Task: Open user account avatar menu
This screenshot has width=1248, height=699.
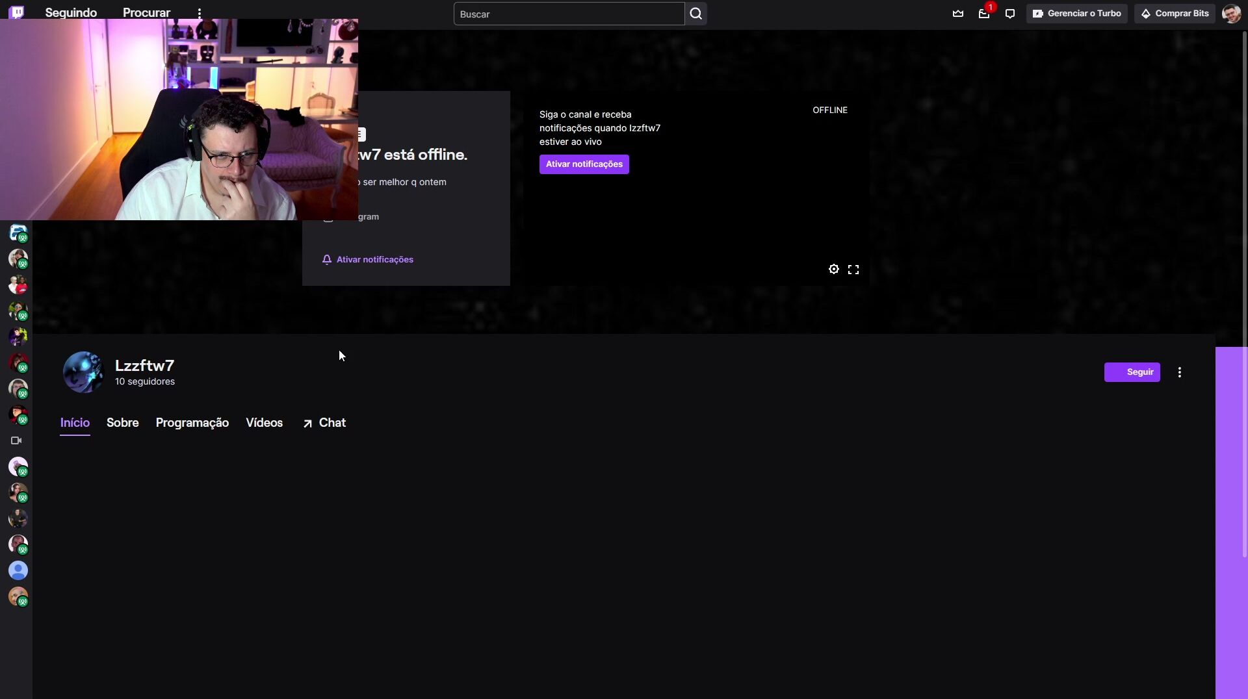Action: pos(1231,13)
